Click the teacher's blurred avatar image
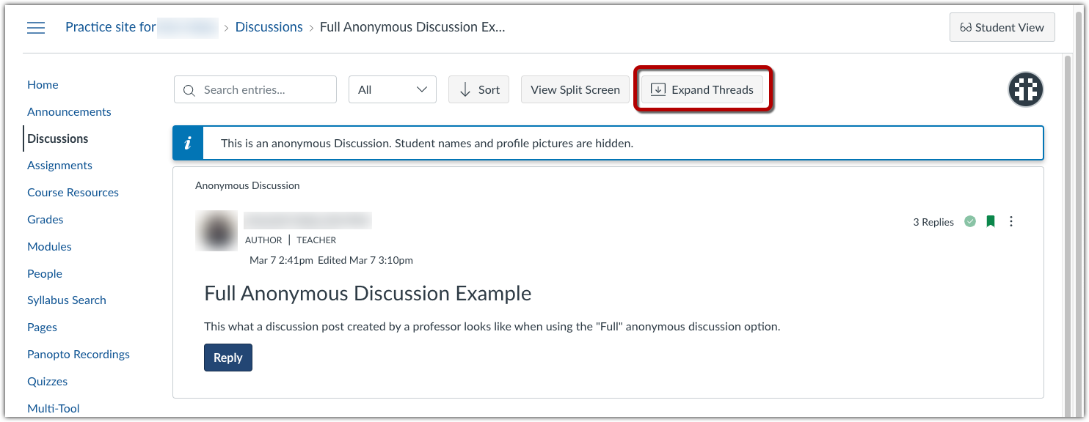The width and height of the screenshot is (1089, 422). tap(216, 231)
